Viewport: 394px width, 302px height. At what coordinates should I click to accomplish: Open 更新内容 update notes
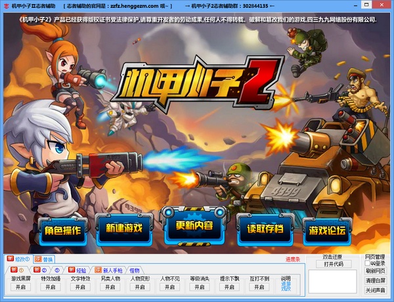click(194, 226)
